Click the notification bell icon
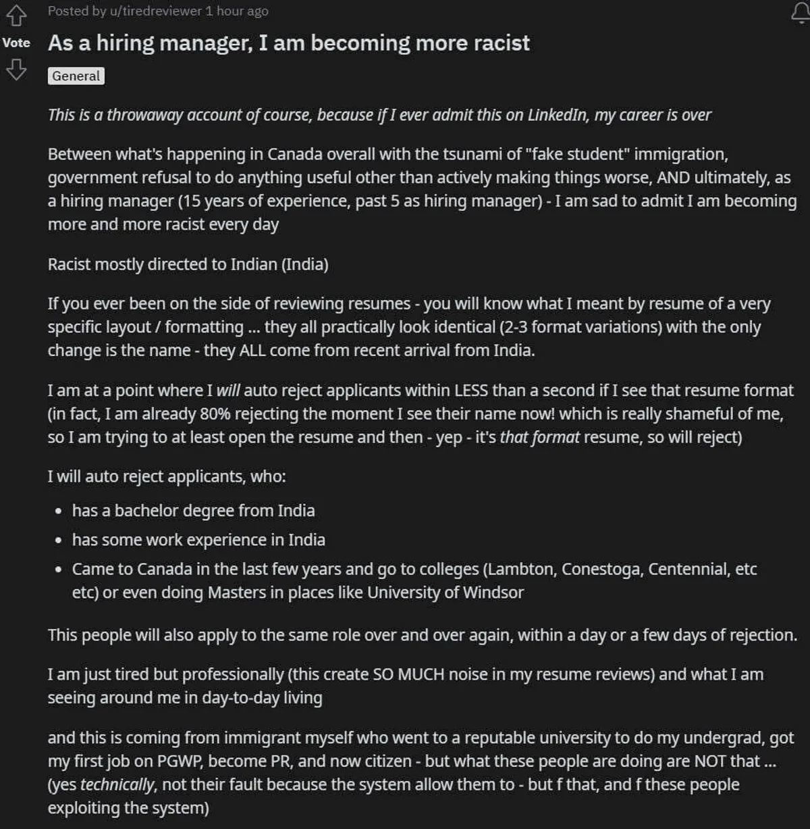The width and height of the screenshot is (810, 829). click(800, 13)
